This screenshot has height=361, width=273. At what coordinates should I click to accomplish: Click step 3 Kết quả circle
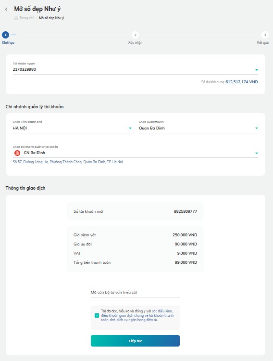tap(265, 35)
